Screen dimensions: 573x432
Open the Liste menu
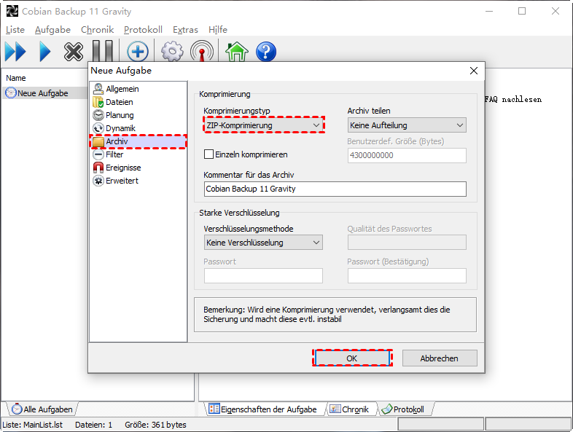15,30
